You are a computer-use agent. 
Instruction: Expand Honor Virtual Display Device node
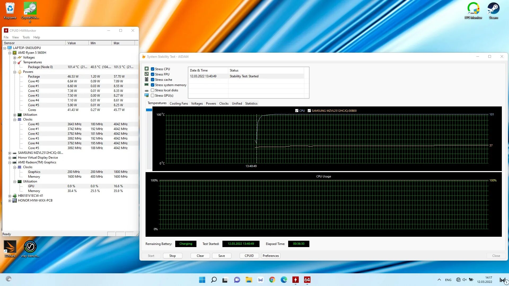(x=10, y=158)
